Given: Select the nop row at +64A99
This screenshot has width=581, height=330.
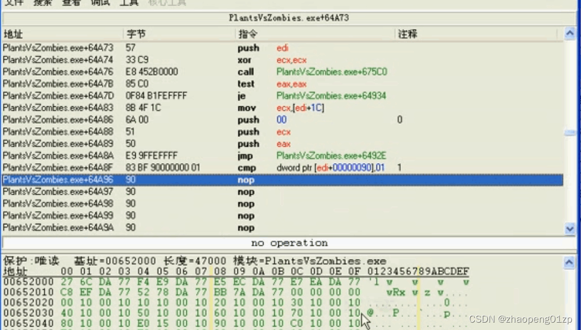Looking at the screenshot, I should (x=283, y=216).
